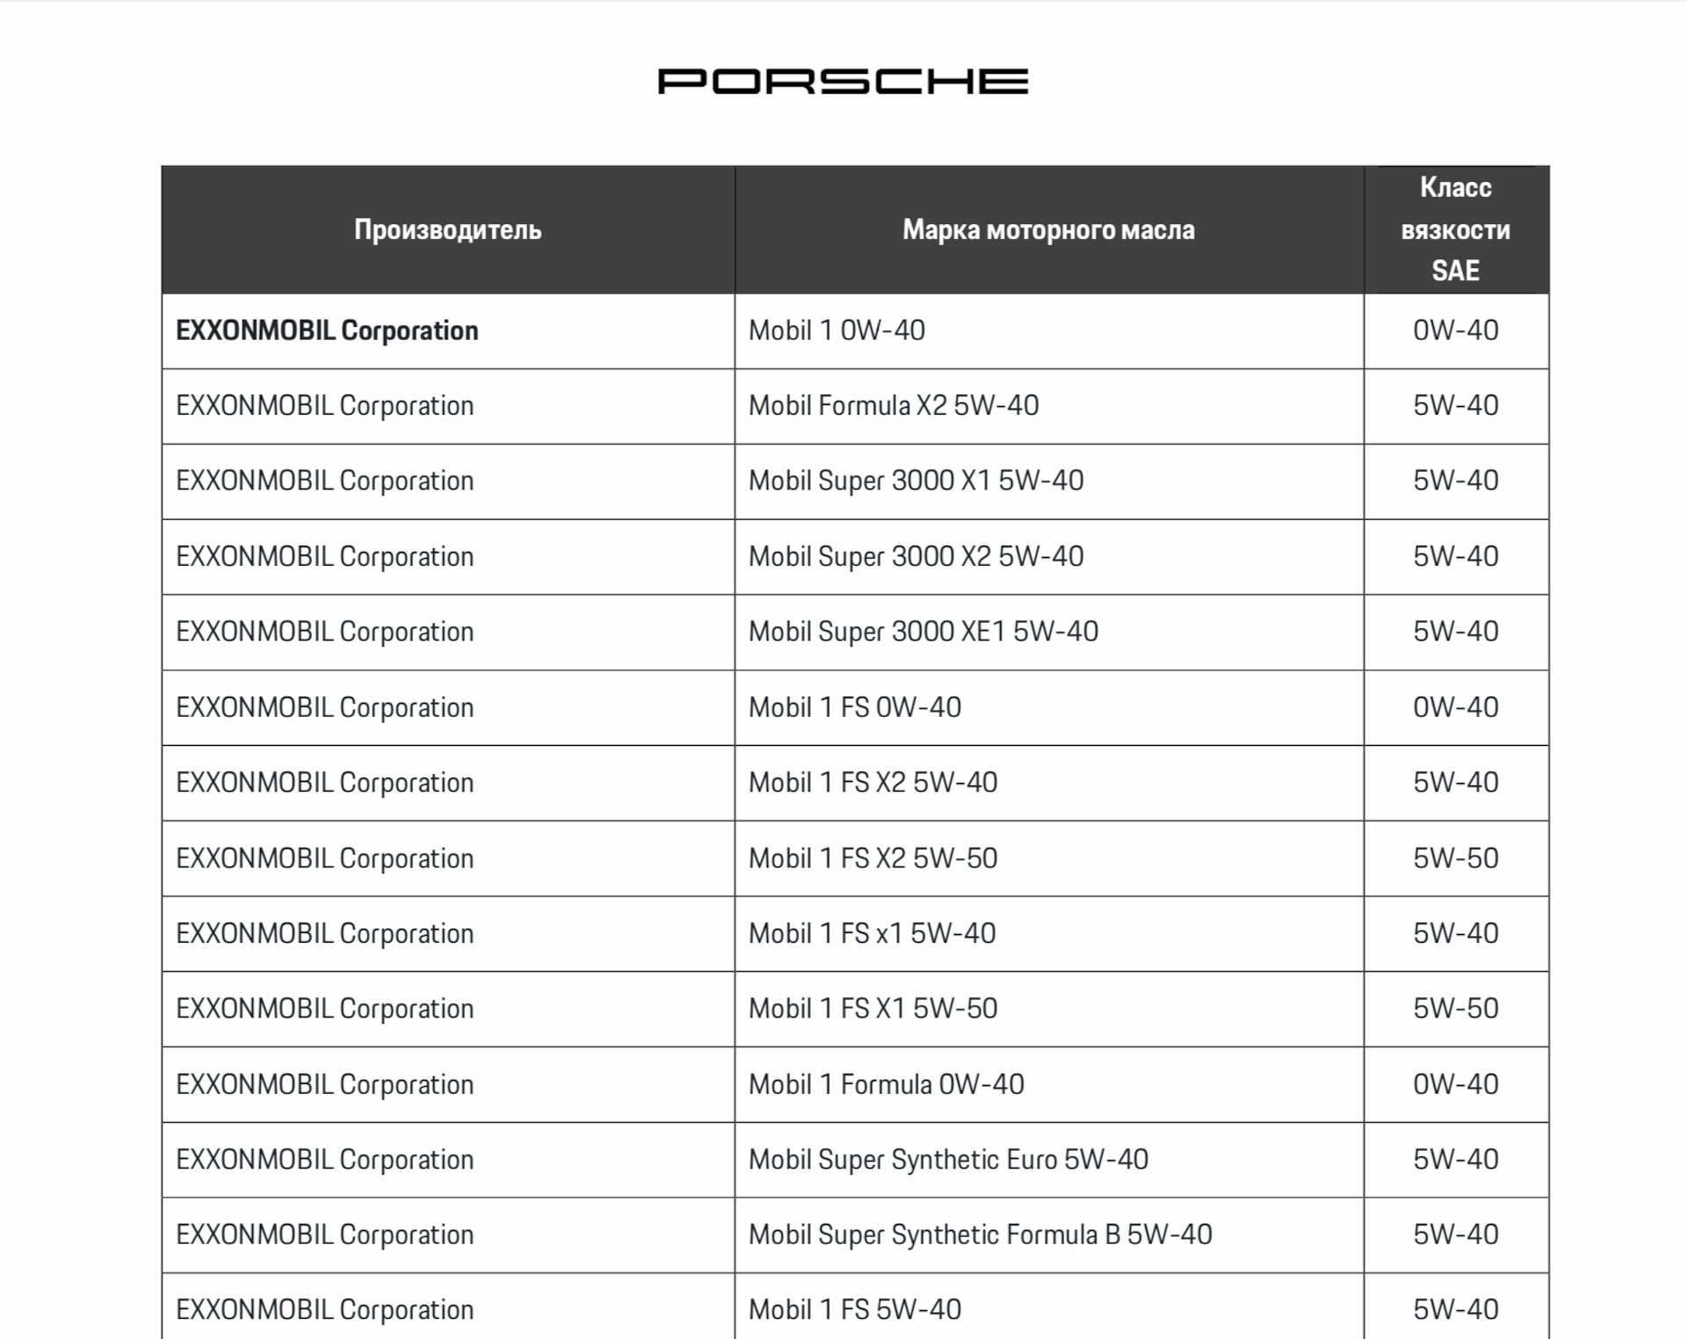Screen dimensions: 1687x1339
Task: Select the Mobil Super 3000 X1 5W-40 cell
Action: (x=916, y=481)
